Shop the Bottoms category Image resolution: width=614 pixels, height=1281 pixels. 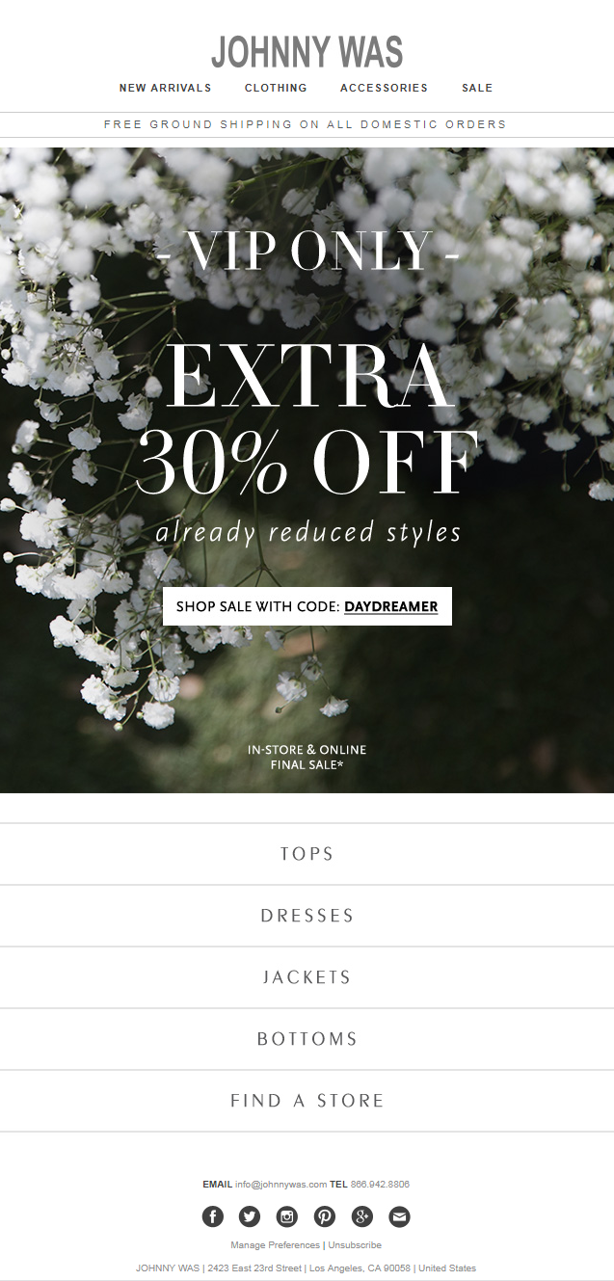tap(307, 1039)
